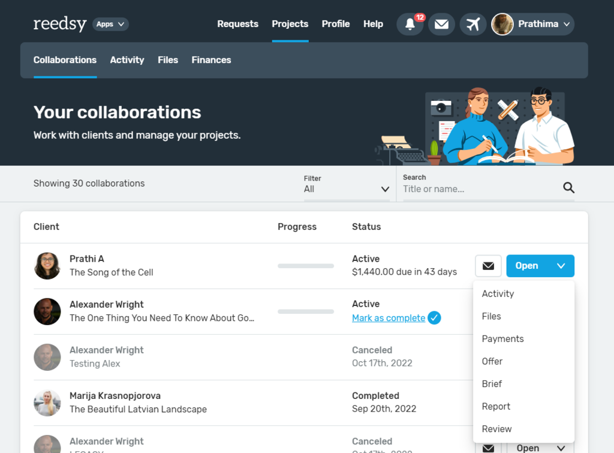Click the blue checkmark beside Mark as complete
The height and width of the screenshot is (453, 614).
pos(434,318)
